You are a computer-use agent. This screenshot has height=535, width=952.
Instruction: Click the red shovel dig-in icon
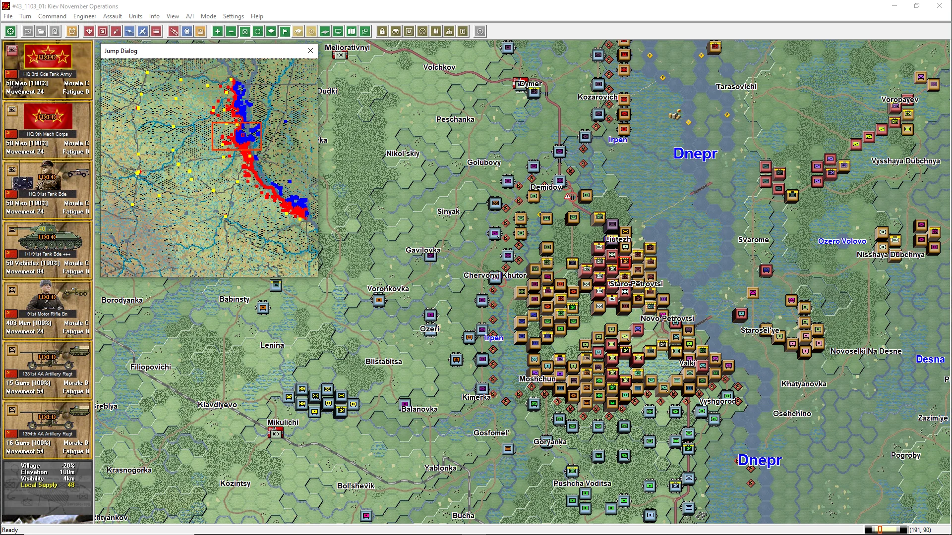tap(116, 31)
